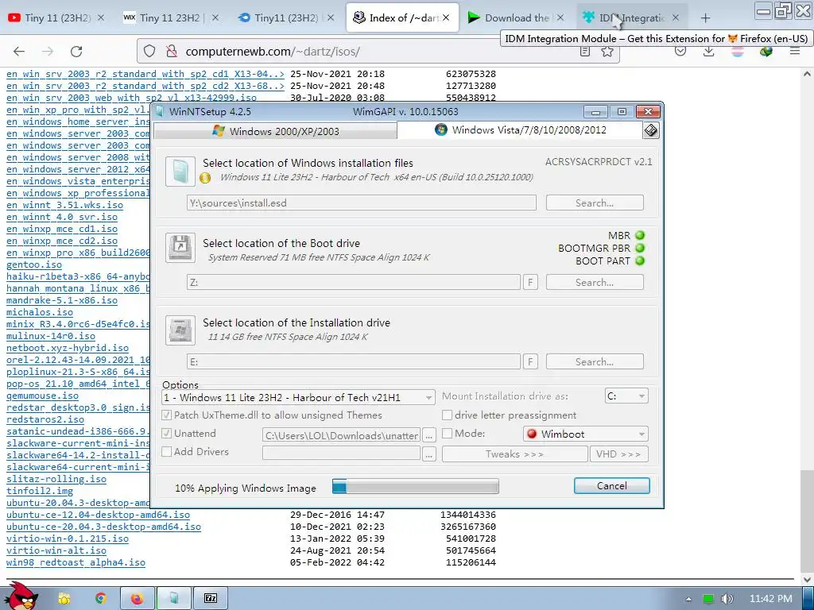Open Firefox hamburger menu

click(794, 52)
